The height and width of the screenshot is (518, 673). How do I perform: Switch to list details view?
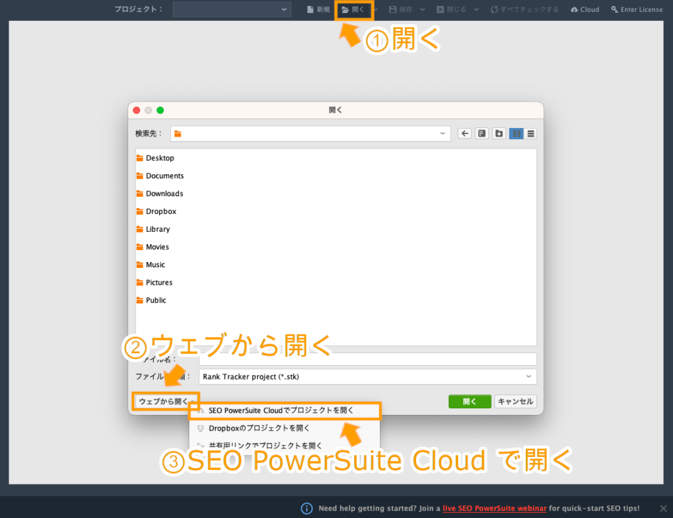(531, 134)
